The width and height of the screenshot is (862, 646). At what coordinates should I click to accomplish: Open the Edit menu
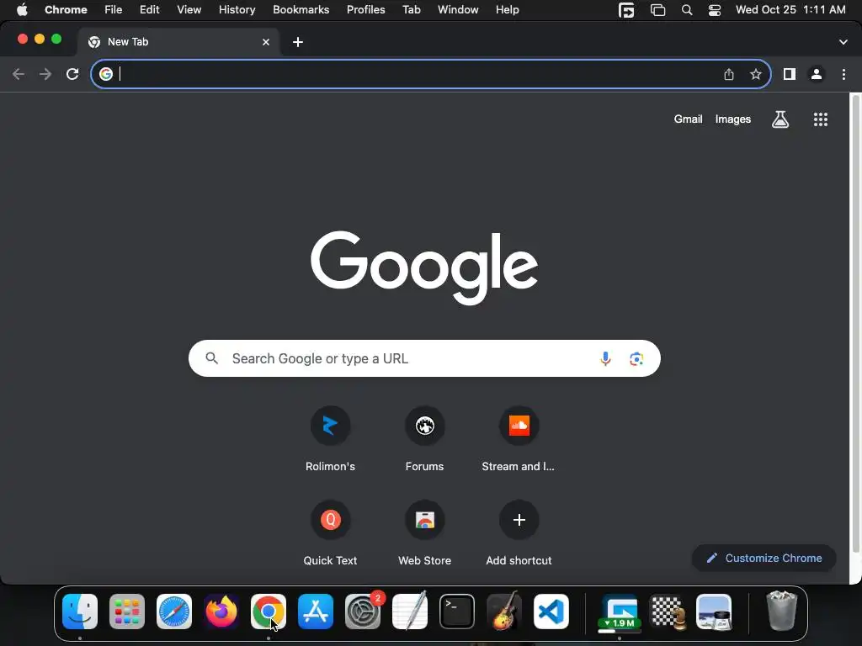click(x=150, y=10)
